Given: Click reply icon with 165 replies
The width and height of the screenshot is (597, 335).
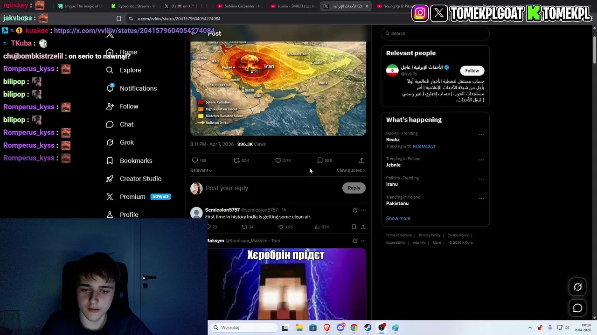Looking at the screenshot, I should 195,161.
